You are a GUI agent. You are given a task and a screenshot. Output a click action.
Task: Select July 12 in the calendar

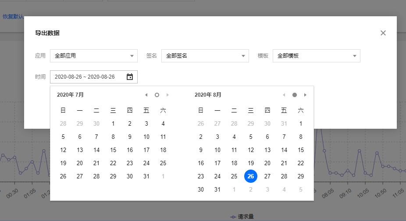click(63, 150)
